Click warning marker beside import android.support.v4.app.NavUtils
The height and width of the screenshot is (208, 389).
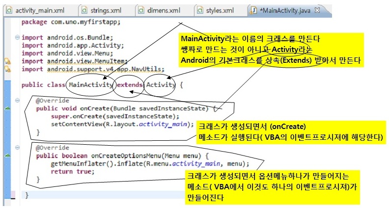[x=8, y=69]
